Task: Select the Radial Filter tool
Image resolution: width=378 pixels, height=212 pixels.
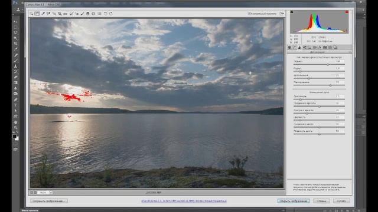Action: (93, 14)
